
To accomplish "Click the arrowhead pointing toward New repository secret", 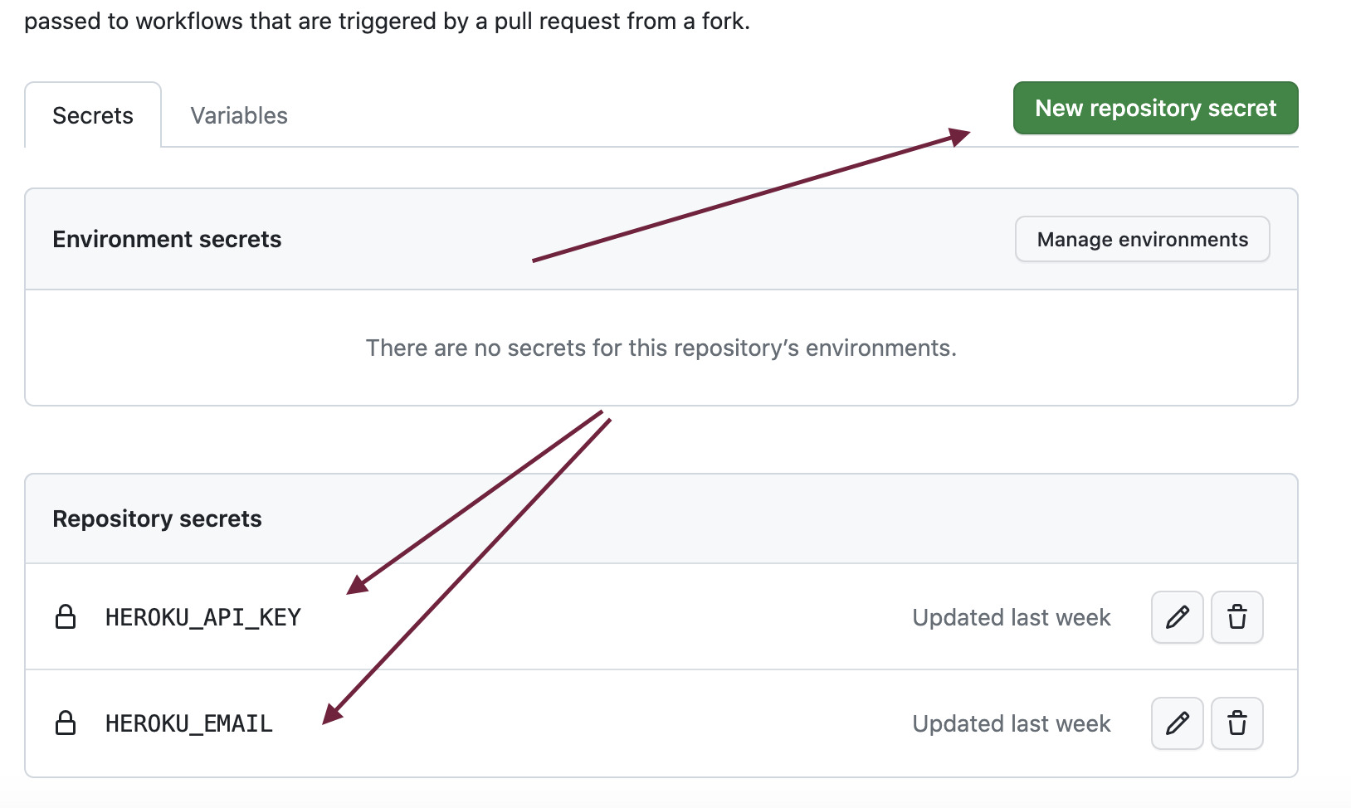I will coord(960,136).
